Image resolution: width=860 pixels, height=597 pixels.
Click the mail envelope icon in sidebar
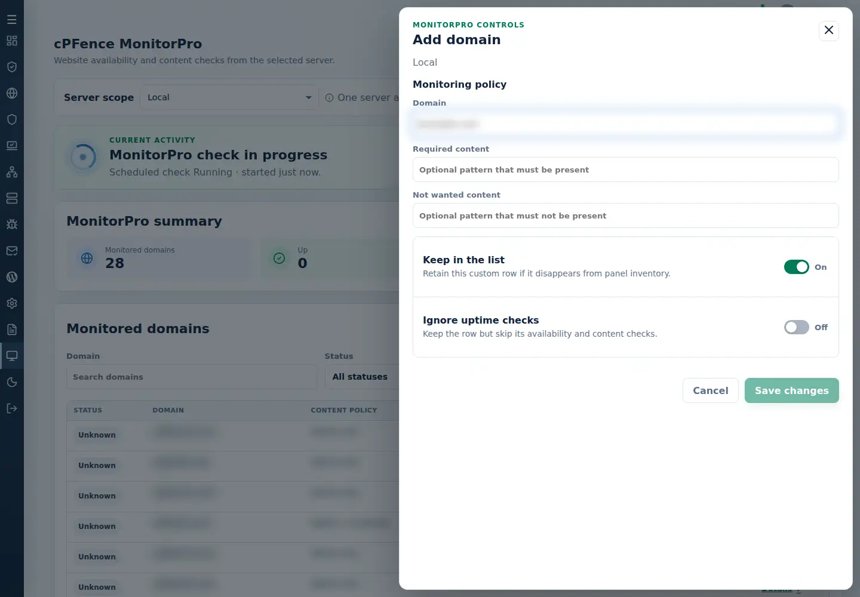pos(12,251)
